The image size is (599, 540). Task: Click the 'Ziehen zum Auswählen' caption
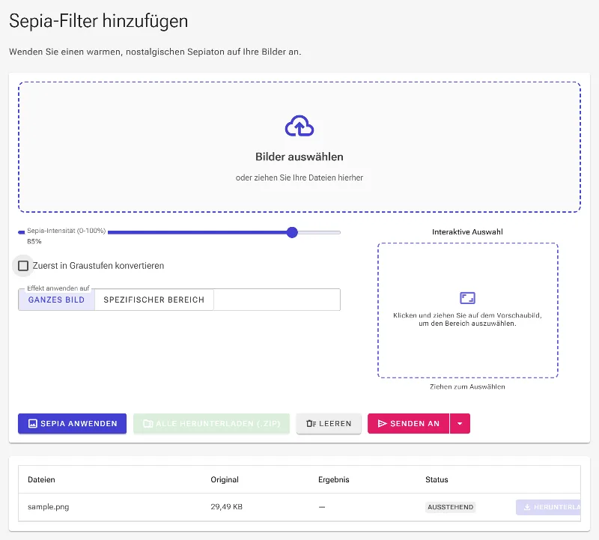point(467,386)
